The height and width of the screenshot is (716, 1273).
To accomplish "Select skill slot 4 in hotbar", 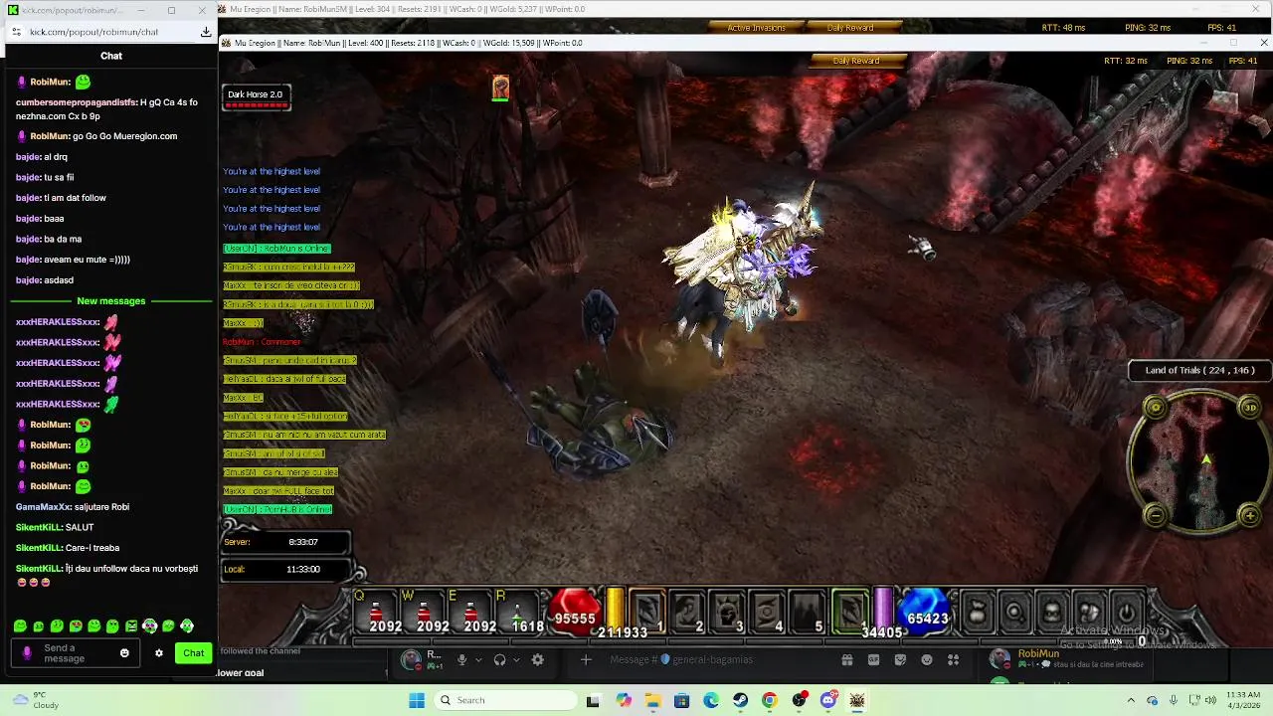I will click(767, 612).
